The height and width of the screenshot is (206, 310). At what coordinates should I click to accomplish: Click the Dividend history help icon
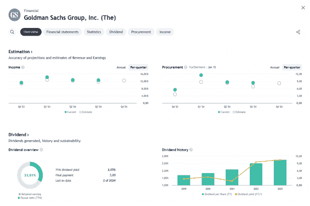[191, 150]
